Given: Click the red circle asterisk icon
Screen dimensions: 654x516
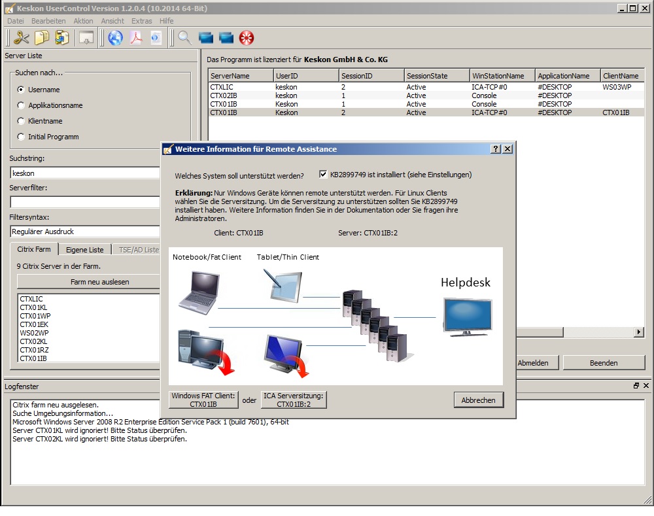Looking at the screenshot, I should [x=247, y=38].
